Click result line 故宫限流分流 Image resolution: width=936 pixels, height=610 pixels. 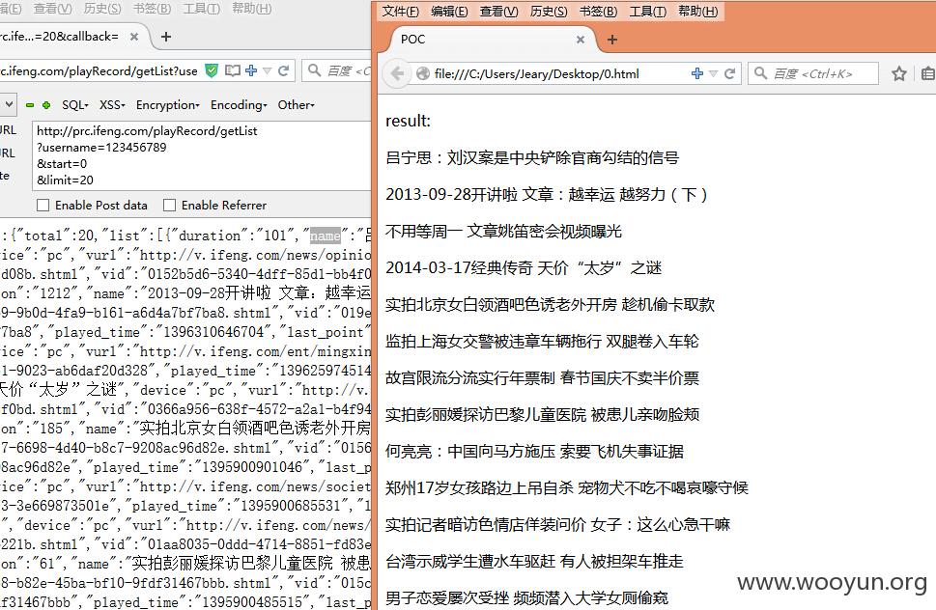[542, 377]
